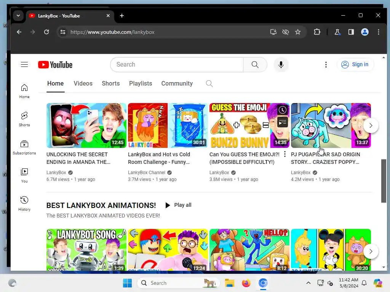Open Subscriptions in the left sidebar

[24, 148]
